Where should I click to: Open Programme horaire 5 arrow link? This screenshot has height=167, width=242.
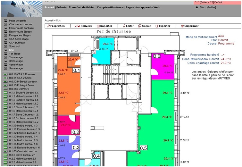tap(222, 55)
